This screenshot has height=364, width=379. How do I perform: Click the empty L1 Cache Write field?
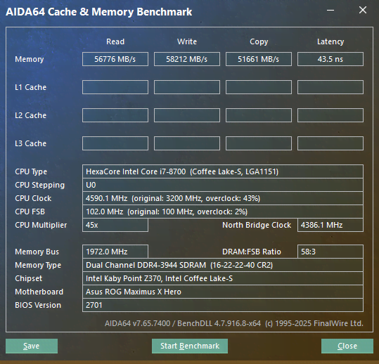coord(187,87)
